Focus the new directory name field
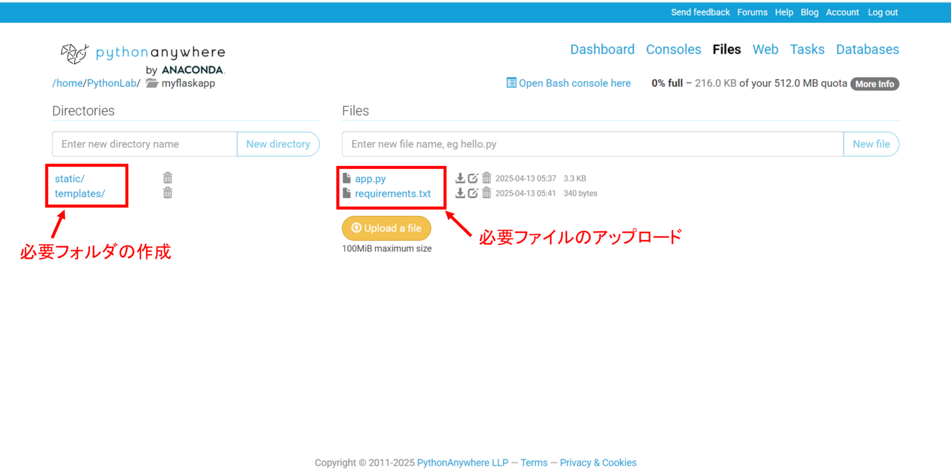This screenshot has height=469, width=951. coord(145,144)
